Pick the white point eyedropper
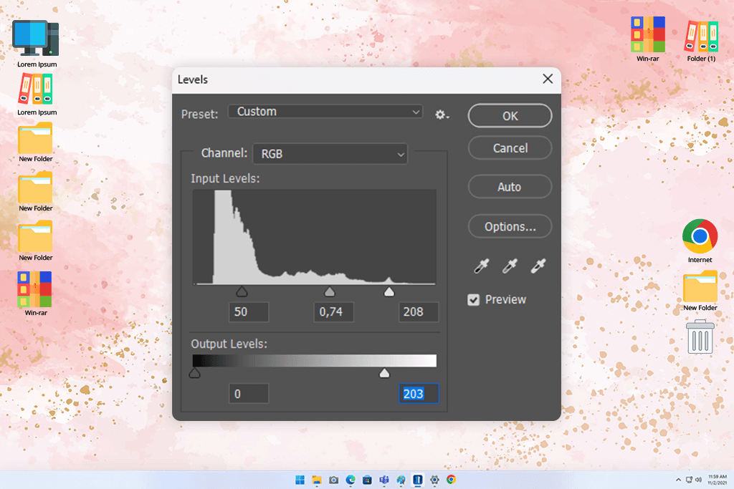This screenshot has height=489, width=734. point(538,266)
